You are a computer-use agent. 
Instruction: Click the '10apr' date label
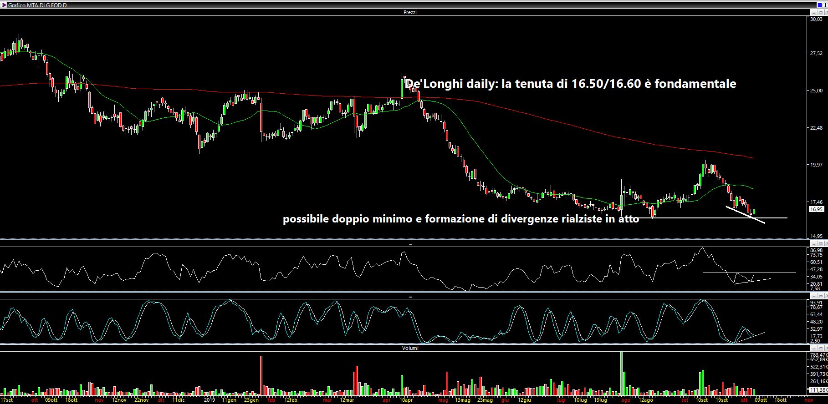(x=406, y=400)
